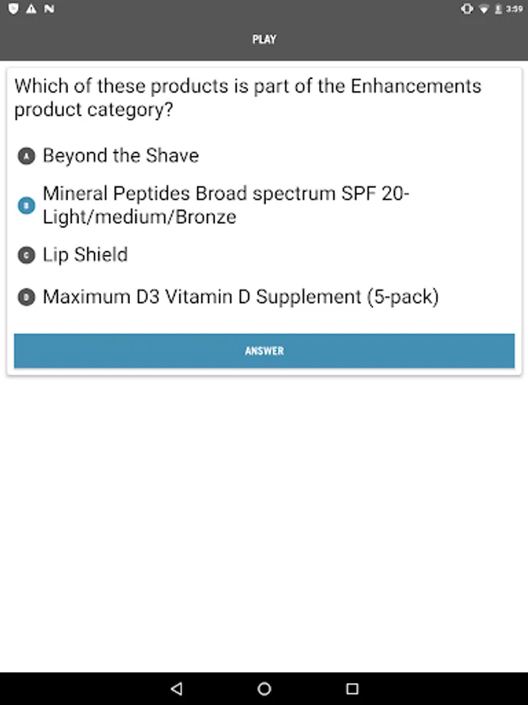This screenshot has height=705, width=528.
Task: Tap the Wi-Fi signal status icon
Action: click(483, 9)
